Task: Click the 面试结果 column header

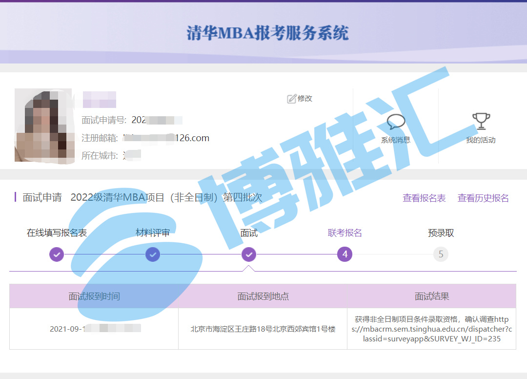Action: click(432, 296)
